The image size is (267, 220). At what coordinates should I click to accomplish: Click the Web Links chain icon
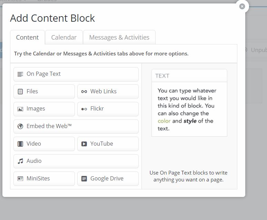pos(84,92)
